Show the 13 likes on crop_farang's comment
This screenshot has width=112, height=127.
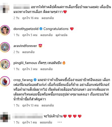coord(30,105)
